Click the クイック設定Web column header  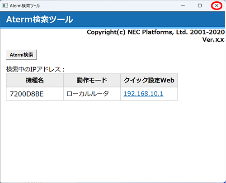(149, 80)
